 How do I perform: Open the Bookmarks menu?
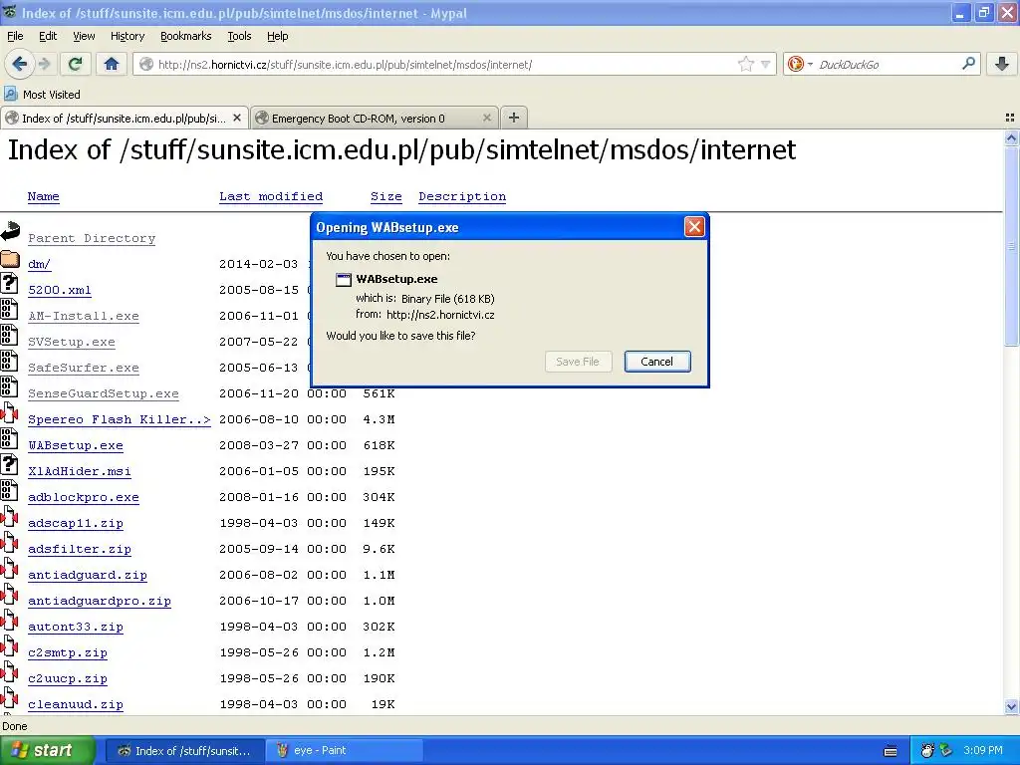186,36
